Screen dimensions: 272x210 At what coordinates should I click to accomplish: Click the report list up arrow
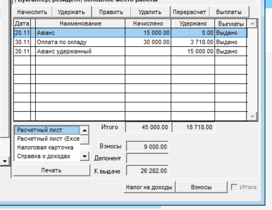(84, 130)
